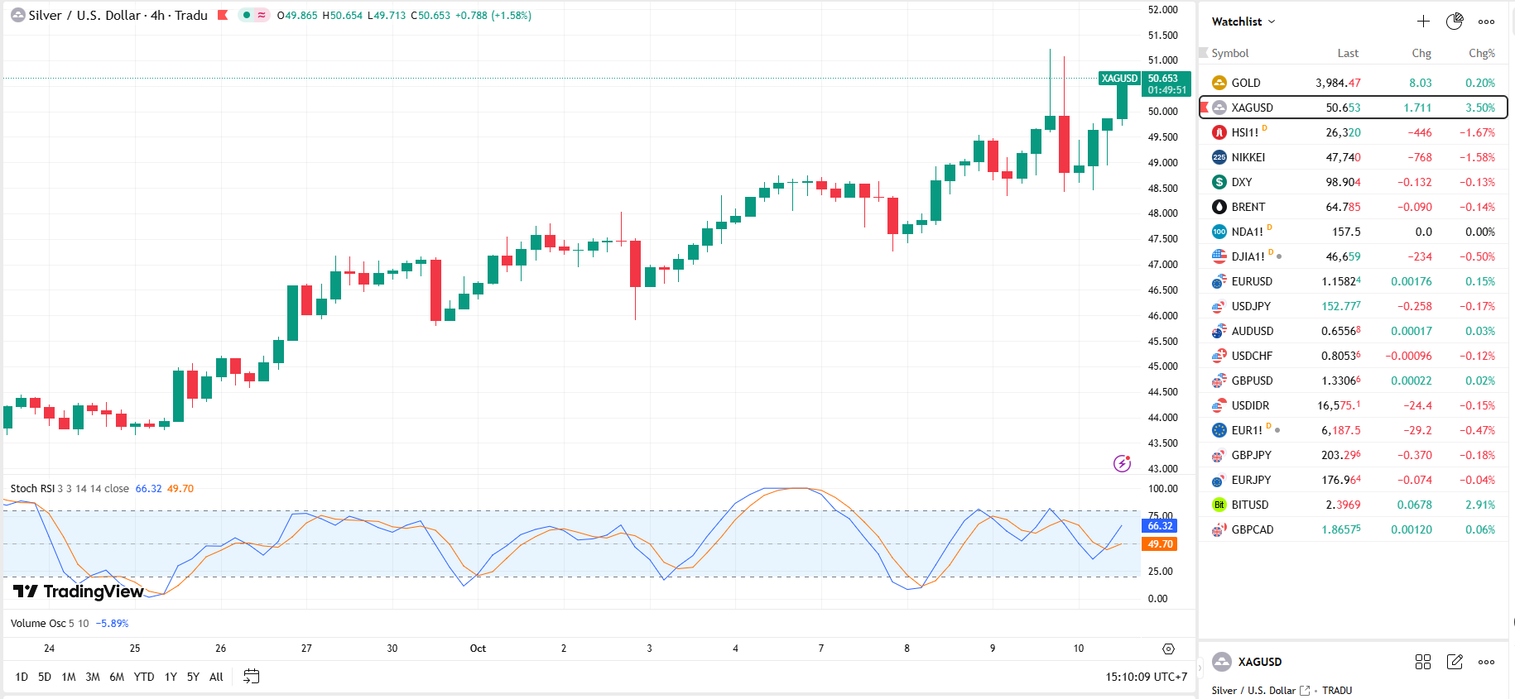
Task: Toggle the flag column header in watchlist
Action: tap(1204, 53)
